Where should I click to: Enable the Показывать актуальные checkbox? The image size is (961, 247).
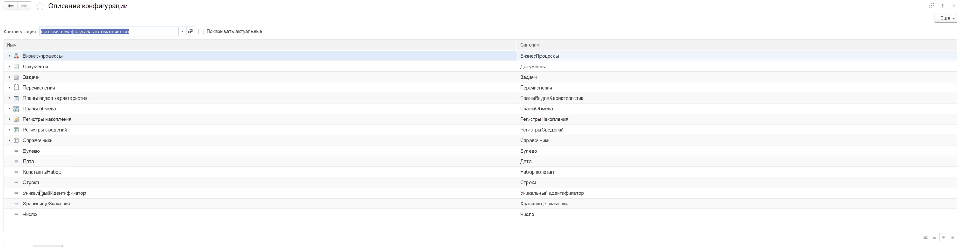(201, 31)
